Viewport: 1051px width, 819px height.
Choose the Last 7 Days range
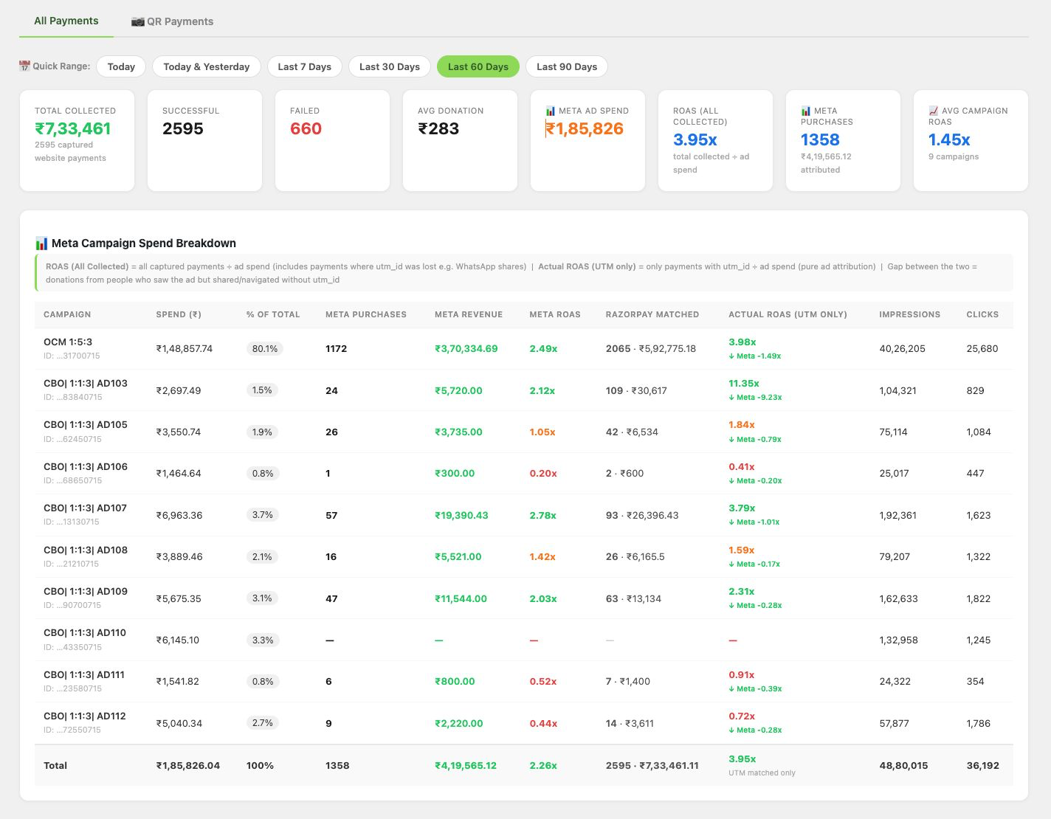click(x=305, y=66)
